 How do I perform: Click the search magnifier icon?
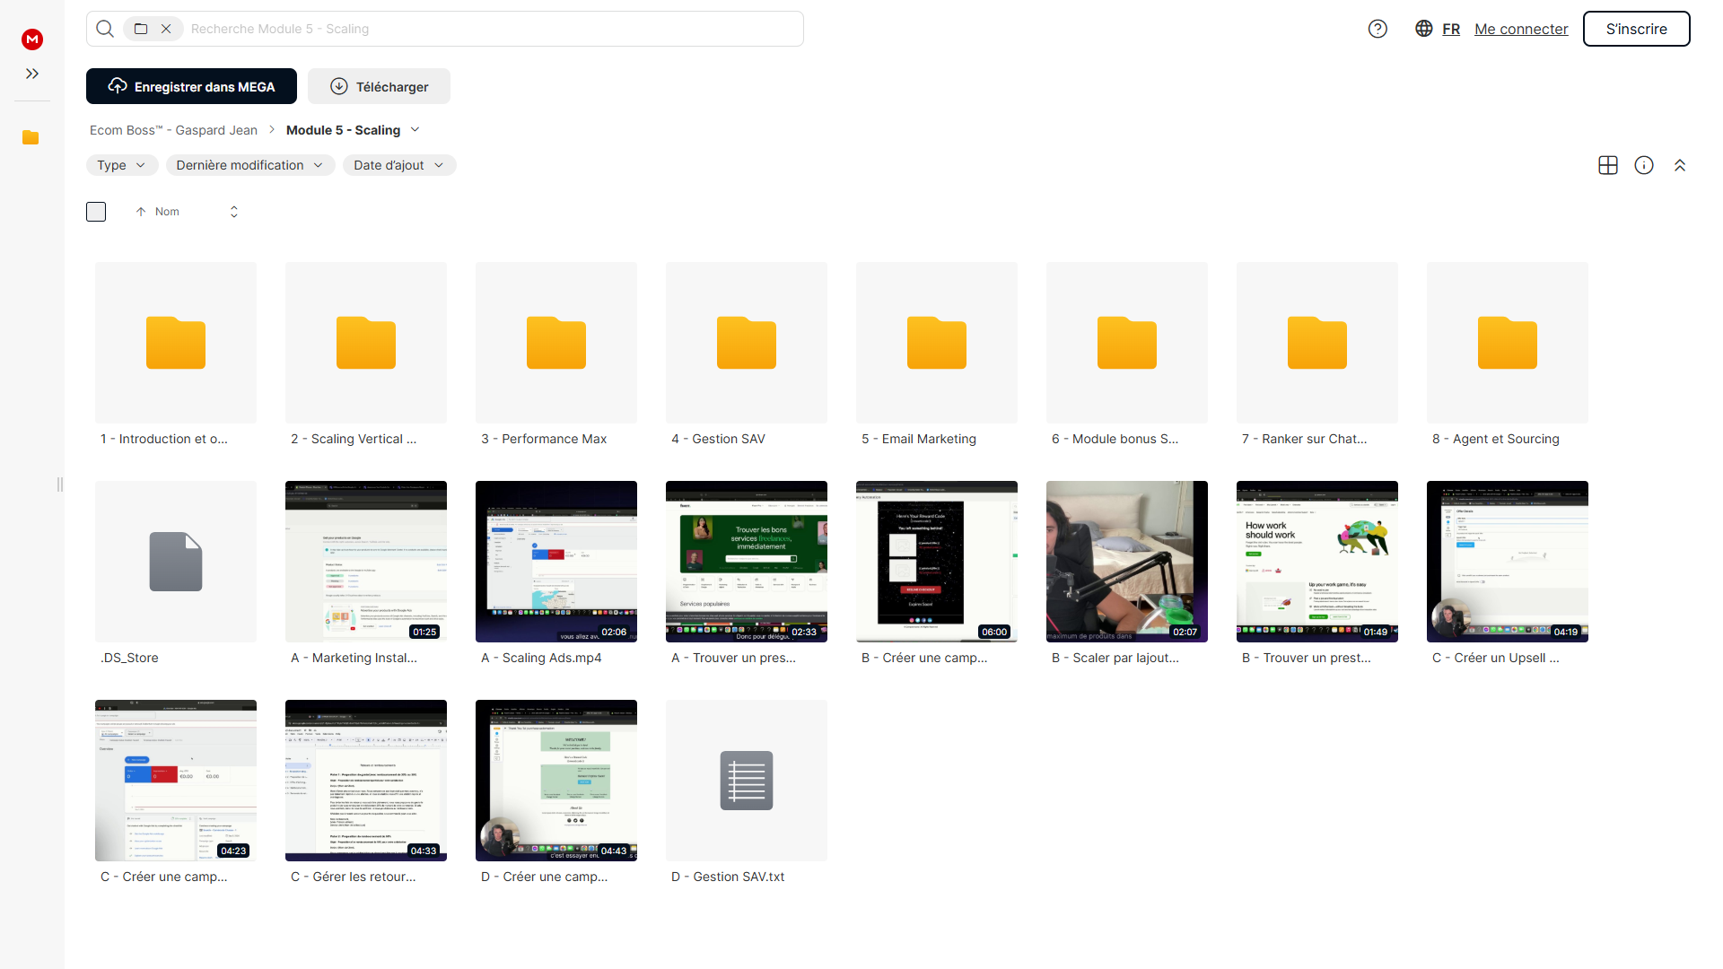(x=105, y=29)
